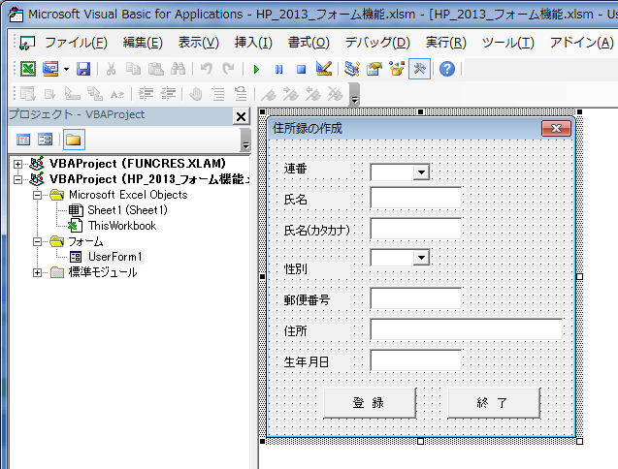Expand the 標準モジュール folder
The height and width of the screenshot is (469, 618).
click(x=38, y=272)
